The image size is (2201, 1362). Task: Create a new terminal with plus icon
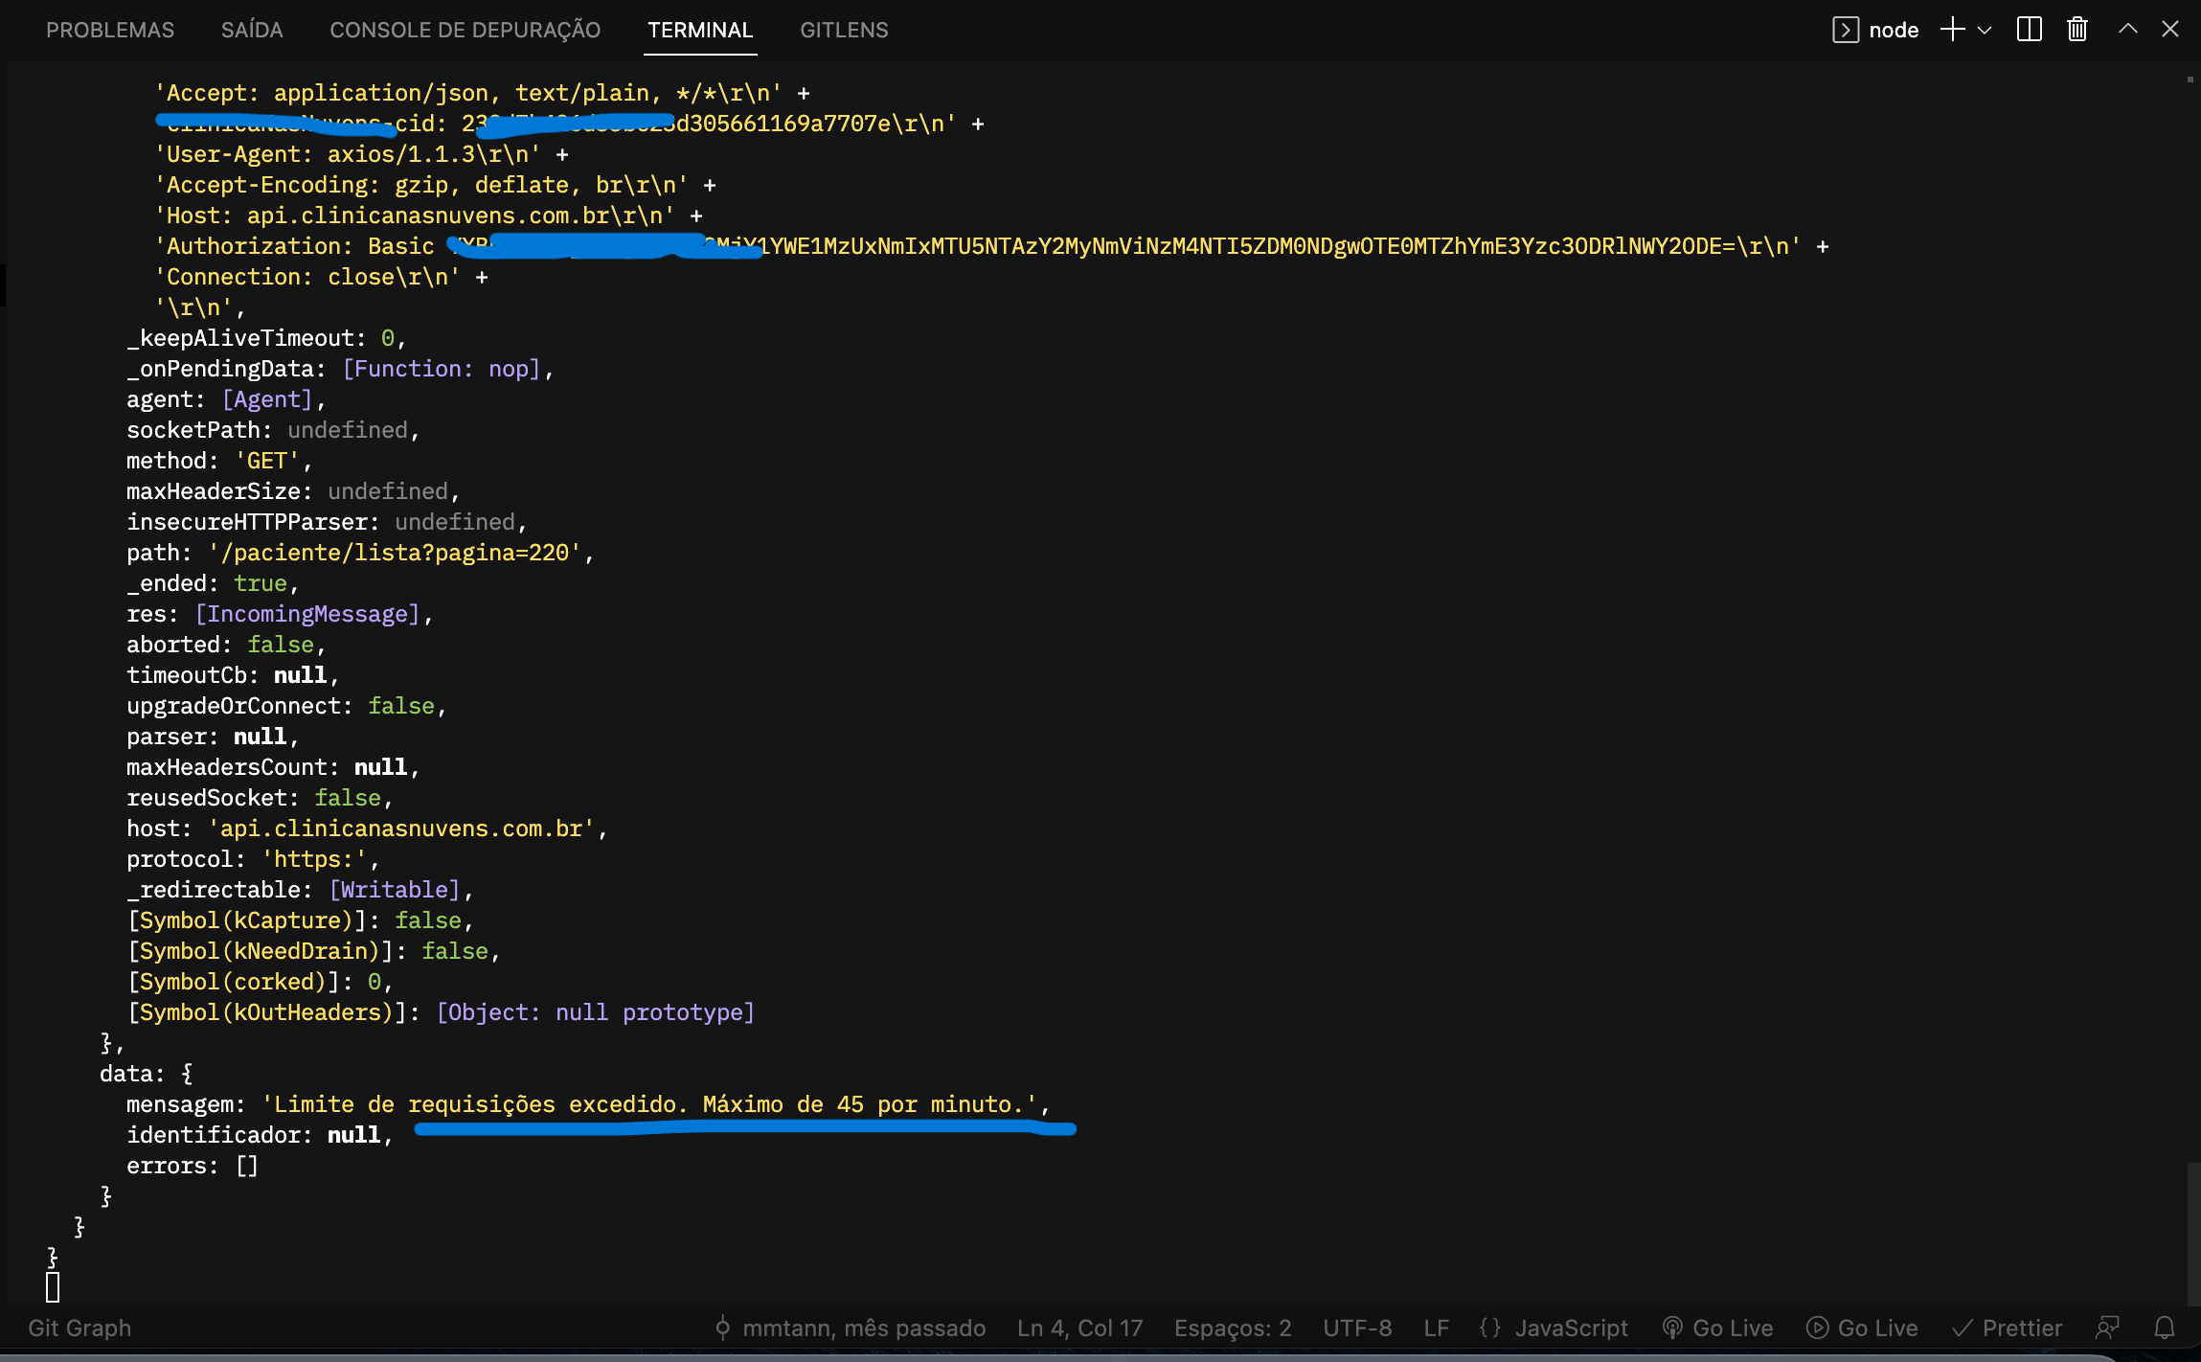pos(1952,30)
